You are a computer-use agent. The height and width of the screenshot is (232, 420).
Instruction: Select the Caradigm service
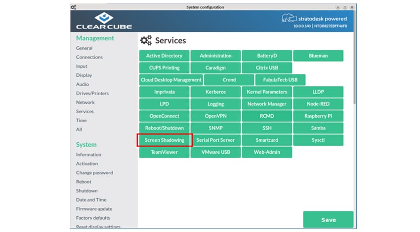tap(215, 67)
